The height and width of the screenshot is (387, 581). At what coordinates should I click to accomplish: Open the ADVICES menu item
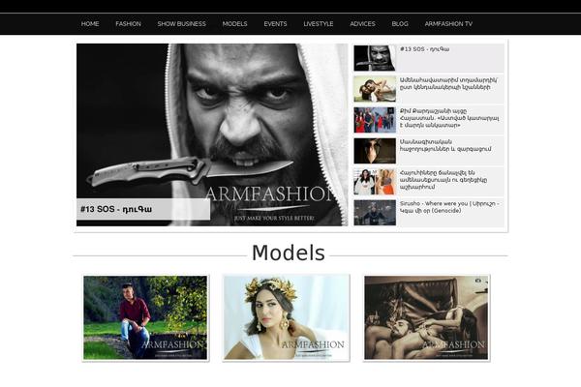362,24
